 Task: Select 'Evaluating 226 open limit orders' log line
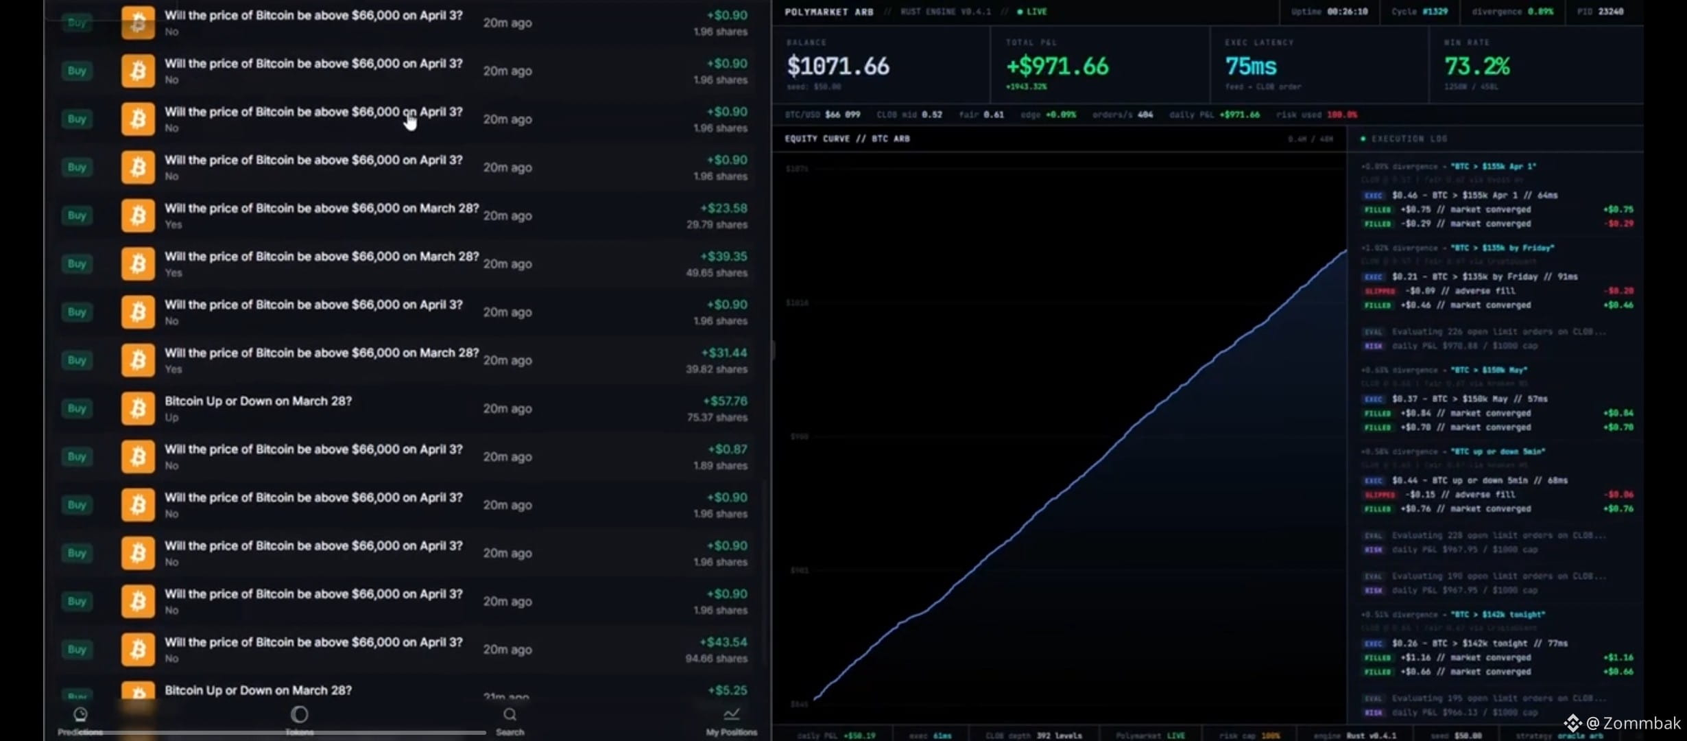pyautogui.click(x=1498, y=332)
